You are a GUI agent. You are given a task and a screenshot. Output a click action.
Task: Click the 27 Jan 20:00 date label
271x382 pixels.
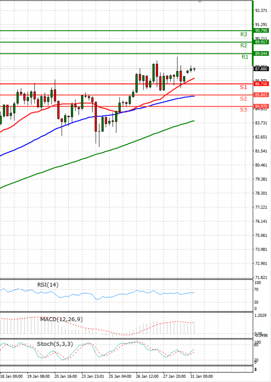tap(174, 377)
